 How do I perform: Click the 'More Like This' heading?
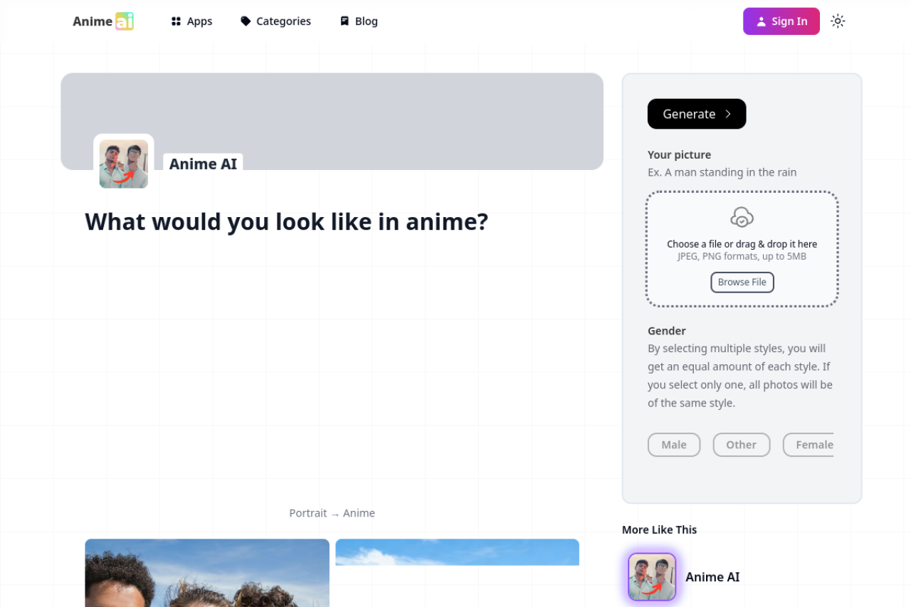659,529
